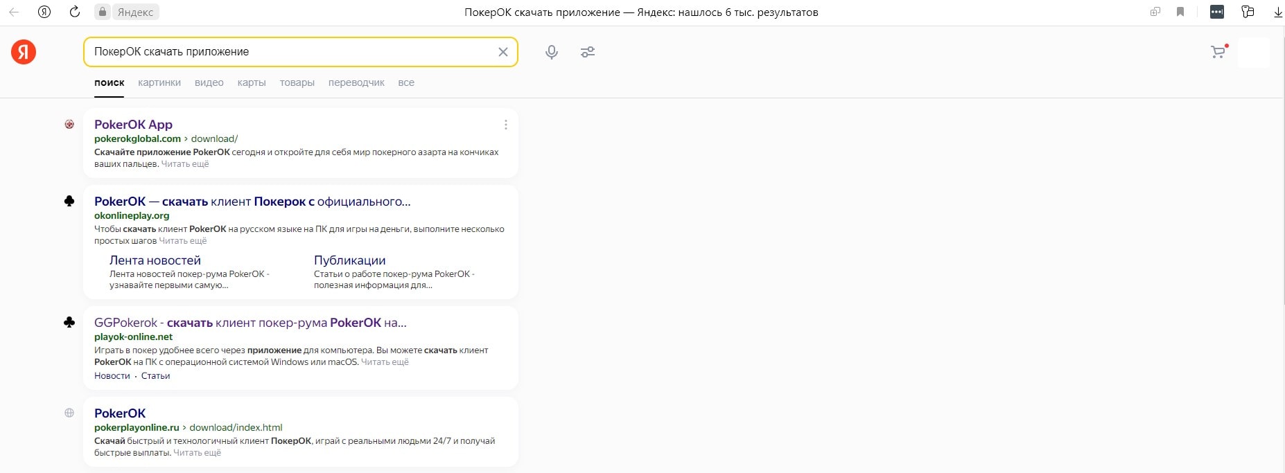The height and width of the screenshot is (473, 1285).
Task: Clear the search query with the X
Action: [x=503, y=52]
